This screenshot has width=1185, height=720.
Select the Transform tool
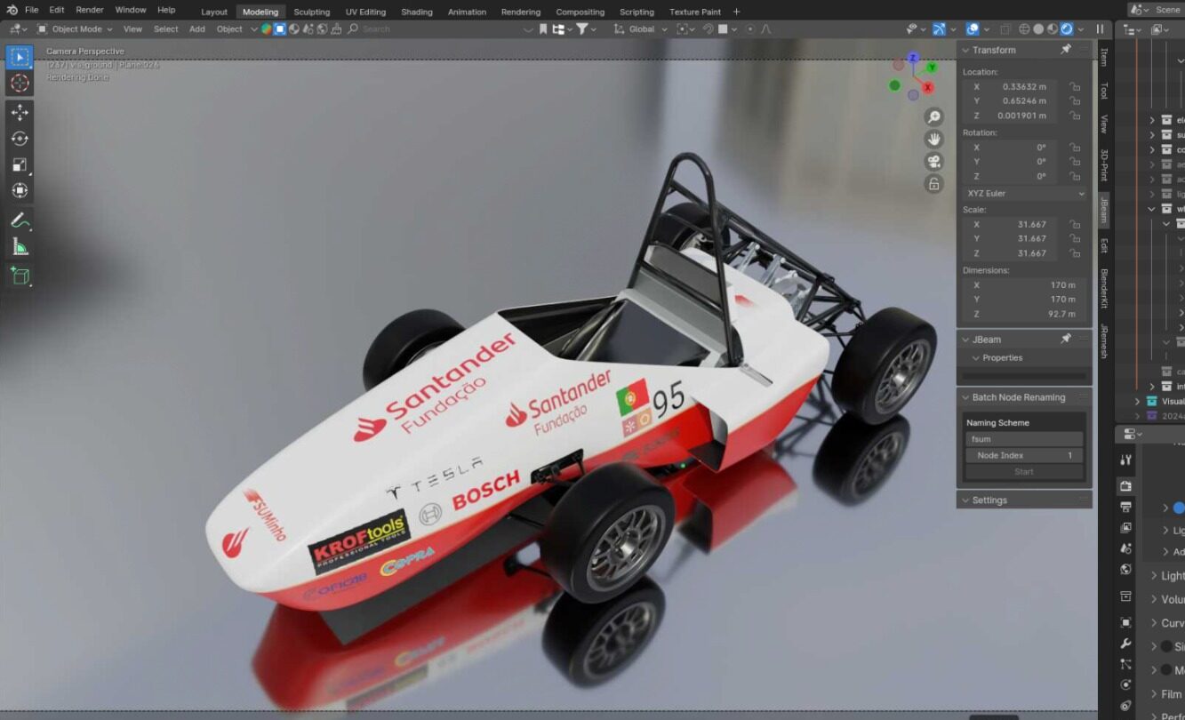point(20,190)
